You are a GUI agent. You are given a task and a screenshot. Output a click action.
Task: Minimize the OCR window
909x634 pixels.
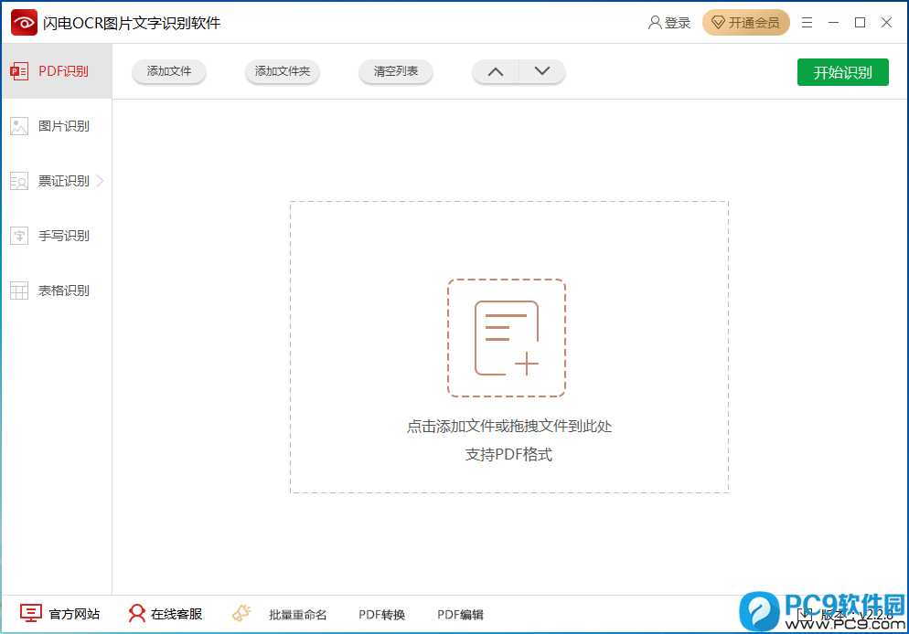coord(834,23)
